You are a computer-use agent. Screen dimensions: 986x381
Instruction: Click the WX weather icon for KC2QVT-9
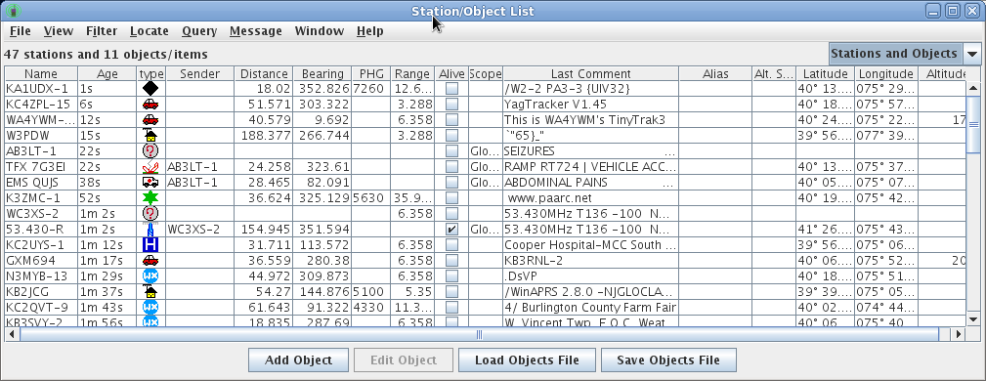pos(150,308)
